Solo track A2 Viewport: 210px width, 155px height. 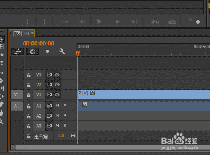pos(65,116)
